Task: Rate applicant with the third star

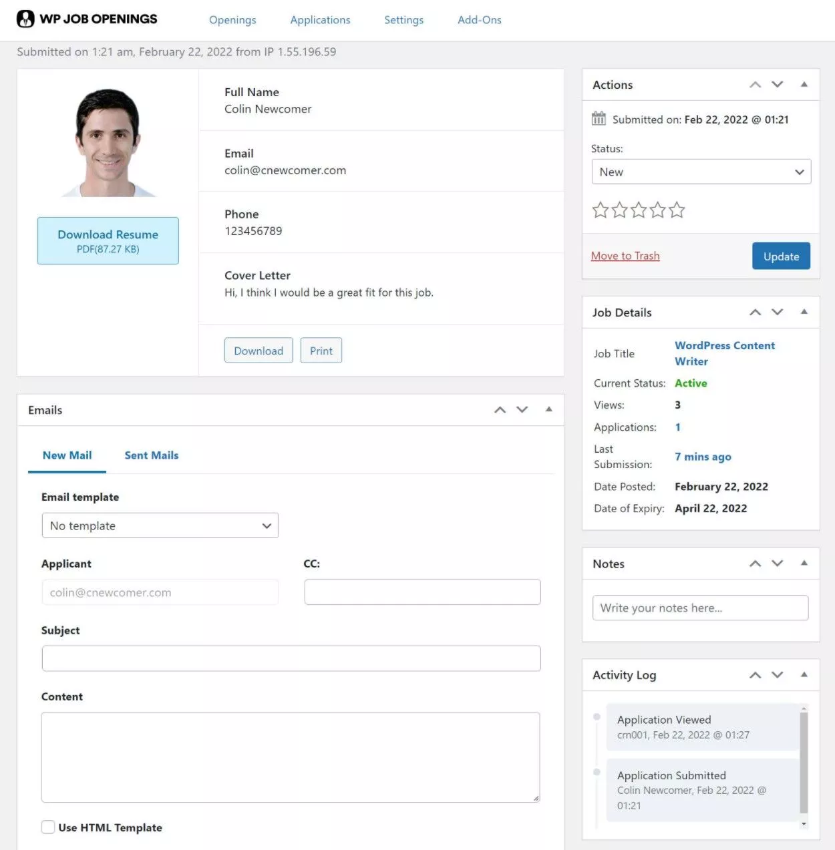Action: (x=639, y=210)
